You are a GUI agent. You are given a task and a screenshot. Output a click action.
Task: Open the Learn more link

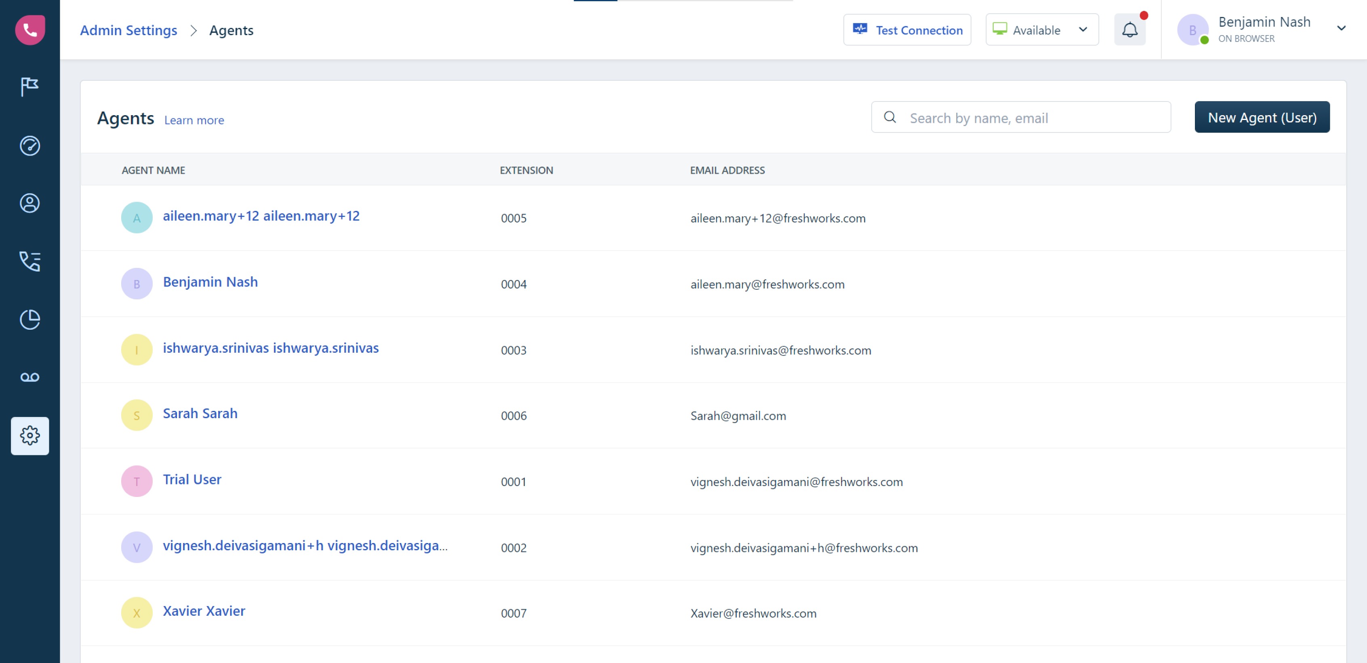pos(193,120)
